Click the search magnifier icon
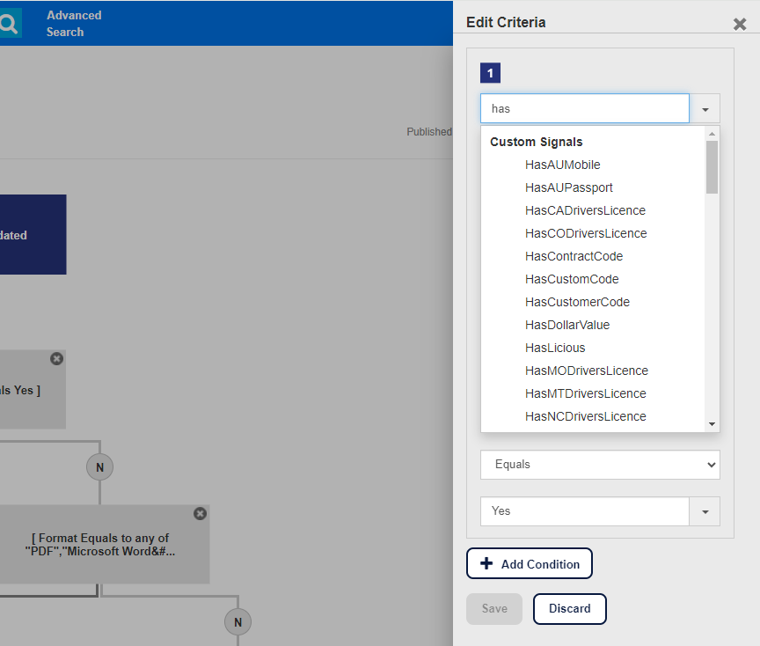The height and width of the screenshot is (646, 760). click(9, 23)
